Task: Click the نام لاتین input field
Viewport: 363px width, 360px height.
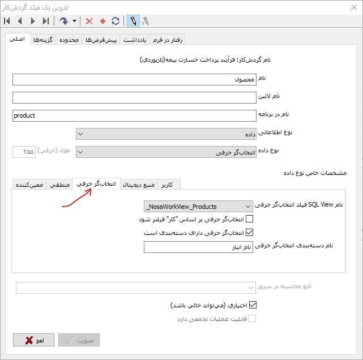Action: 134,97
